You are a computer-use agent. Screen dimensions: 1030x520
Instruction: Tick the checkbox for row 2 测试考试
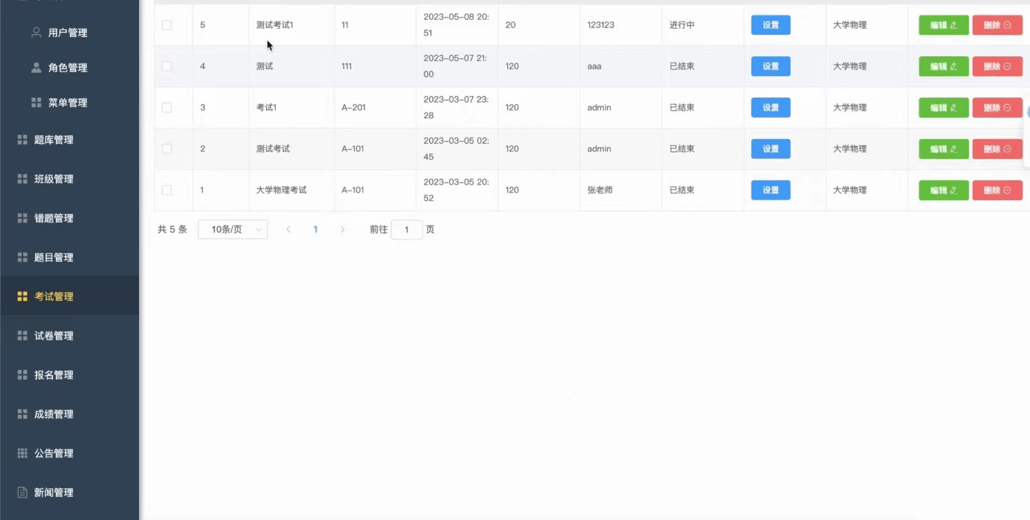click(x=167, y=149)
